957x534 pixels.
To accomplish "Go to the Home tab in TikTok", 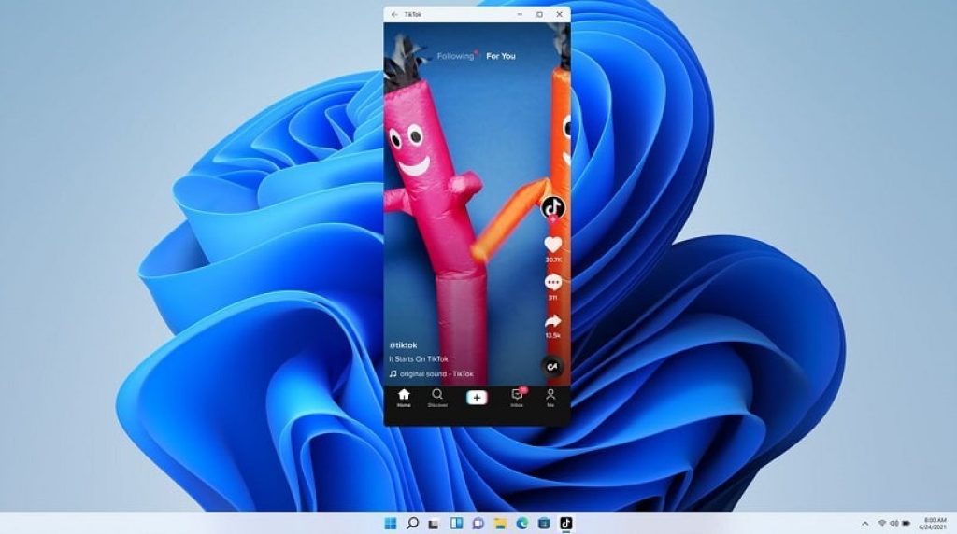I will [x=404, y=398].
